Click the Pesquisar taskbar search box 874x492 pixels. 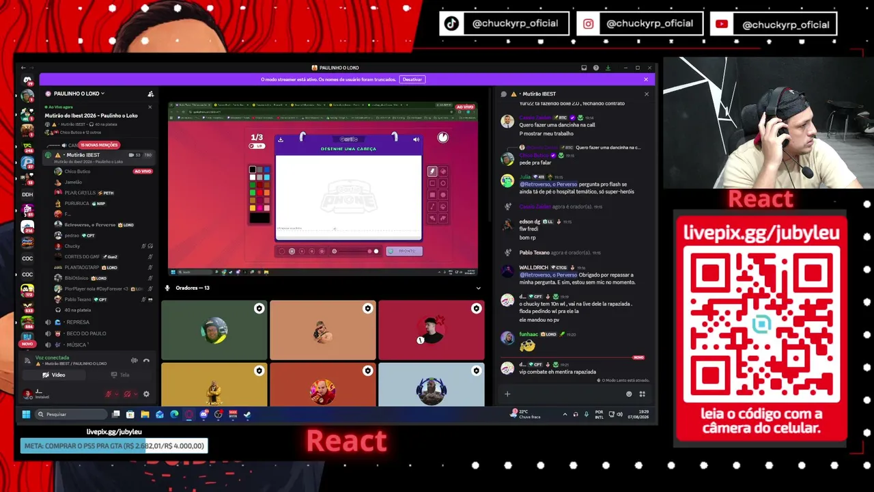click(x=71, y=414)
